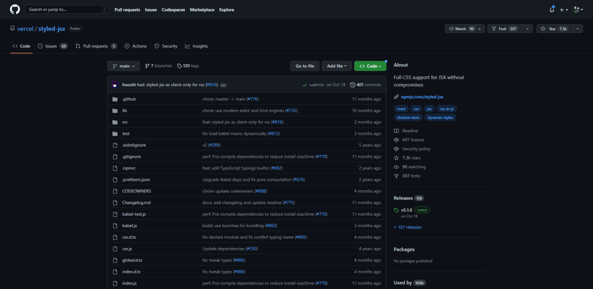Open Issues in top navigation
Screen dimensions: 593x289
(x=151, y=10)
